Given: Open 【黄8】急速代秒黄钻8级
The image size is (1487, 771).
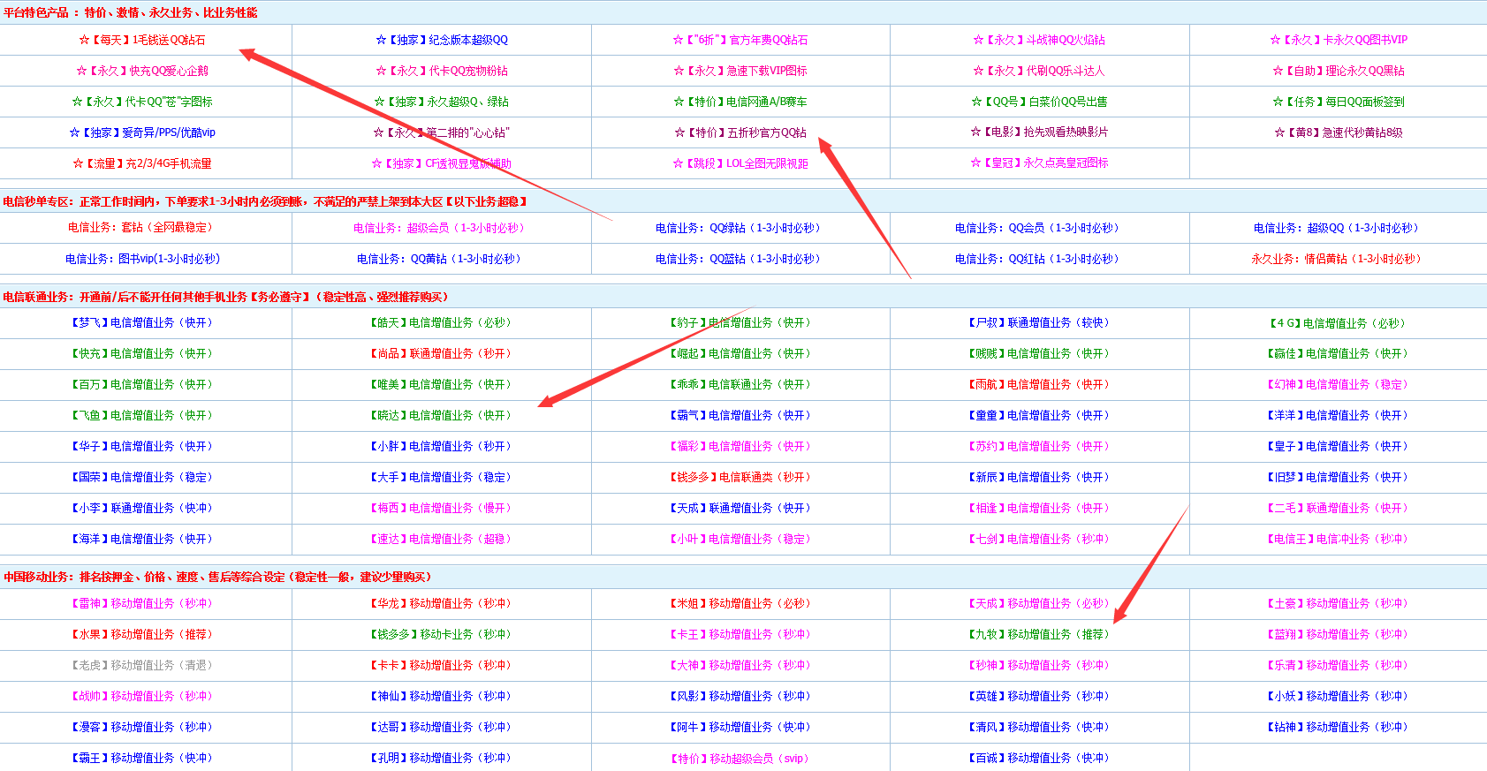Looking at the screenshot, I should point(1339,132).
